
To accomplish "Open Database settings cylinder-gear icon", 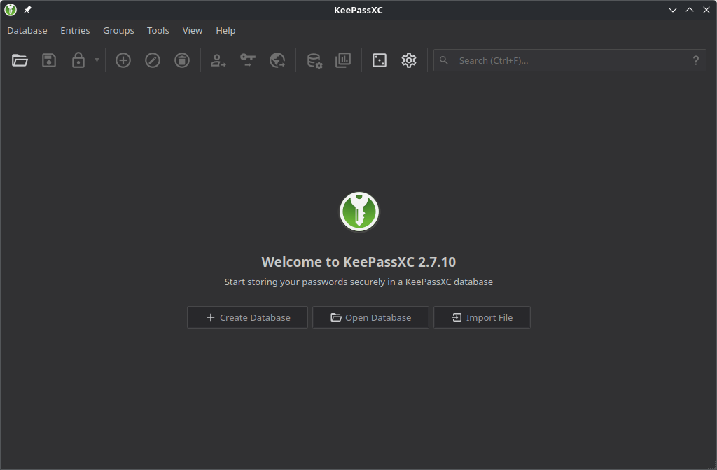I will pos(314,61).
